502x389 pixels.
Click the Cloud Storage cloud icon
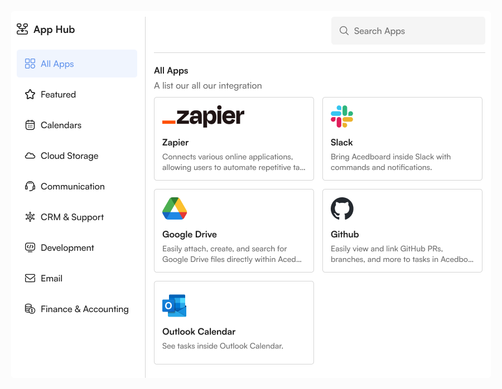pyautogui.click(x=30, y=156)
